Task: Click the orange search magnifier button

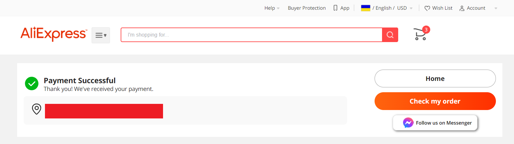Action: (390, 35)
